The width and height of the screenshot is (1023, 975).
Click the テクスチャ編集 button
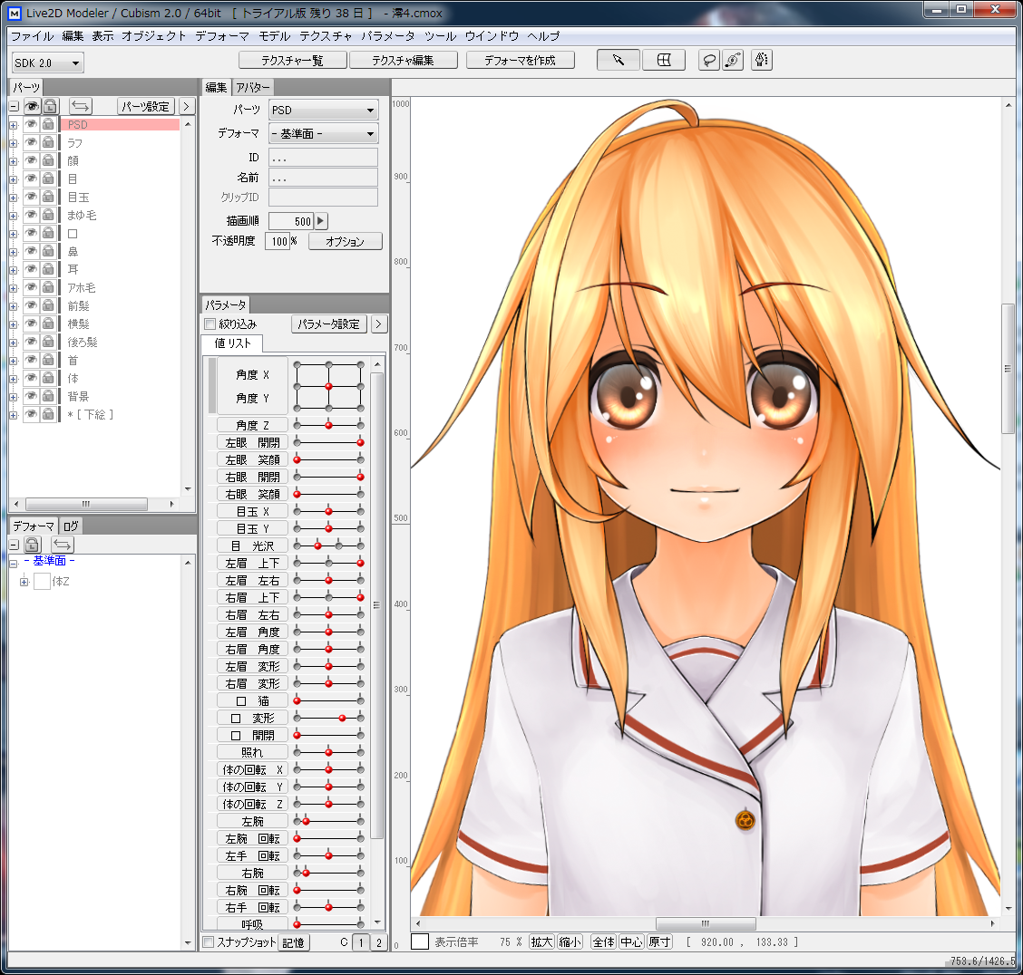(x=403, y=60)
